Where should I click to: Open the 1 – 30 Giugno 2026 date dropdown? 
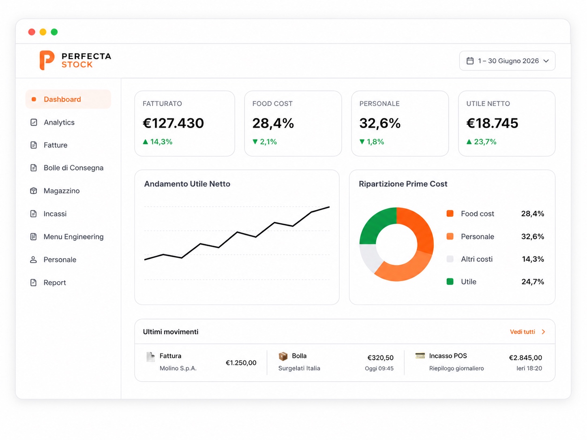pyautogui.click(x=507, y=61)
